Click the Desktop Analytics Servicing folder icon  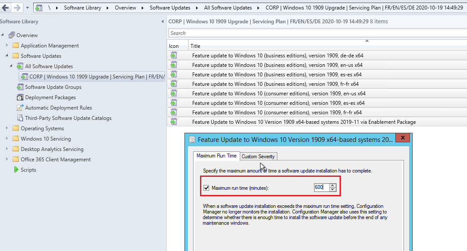coord(16,149)
